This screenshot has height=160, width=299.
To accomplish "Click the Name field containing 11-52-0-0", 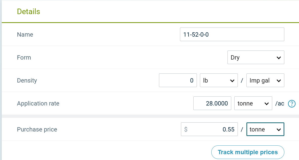I will [x=232, y=35].
